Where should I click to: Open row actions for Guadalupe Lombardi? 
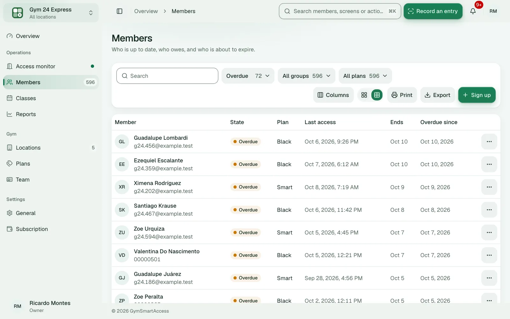489,142
